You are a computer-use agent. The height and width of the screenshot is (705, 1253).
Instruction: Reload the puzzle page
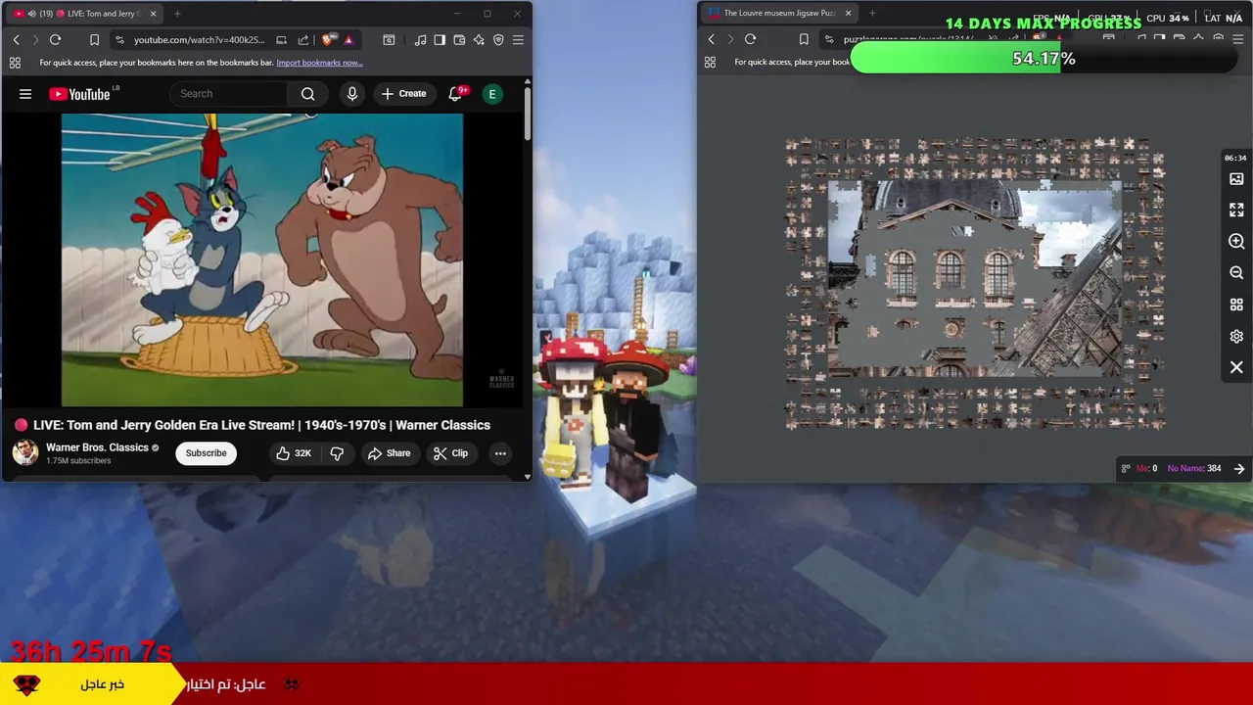[x=751, y=39]
